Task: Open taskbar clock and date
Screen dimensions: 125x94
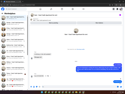Action: [119, 92]
